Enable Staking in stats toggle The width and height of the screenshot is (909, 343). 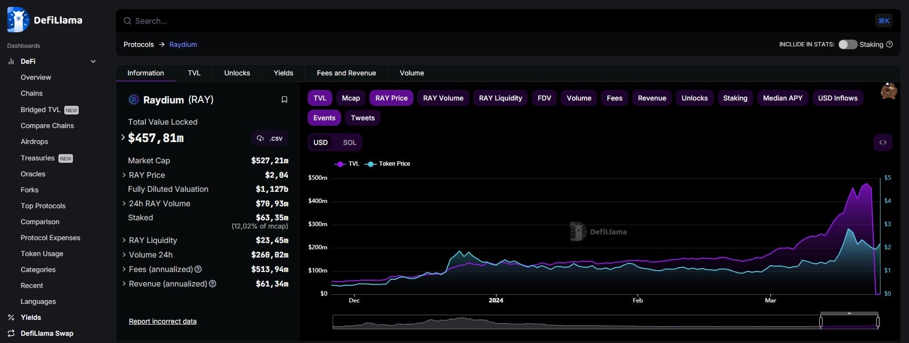(848, 44)
